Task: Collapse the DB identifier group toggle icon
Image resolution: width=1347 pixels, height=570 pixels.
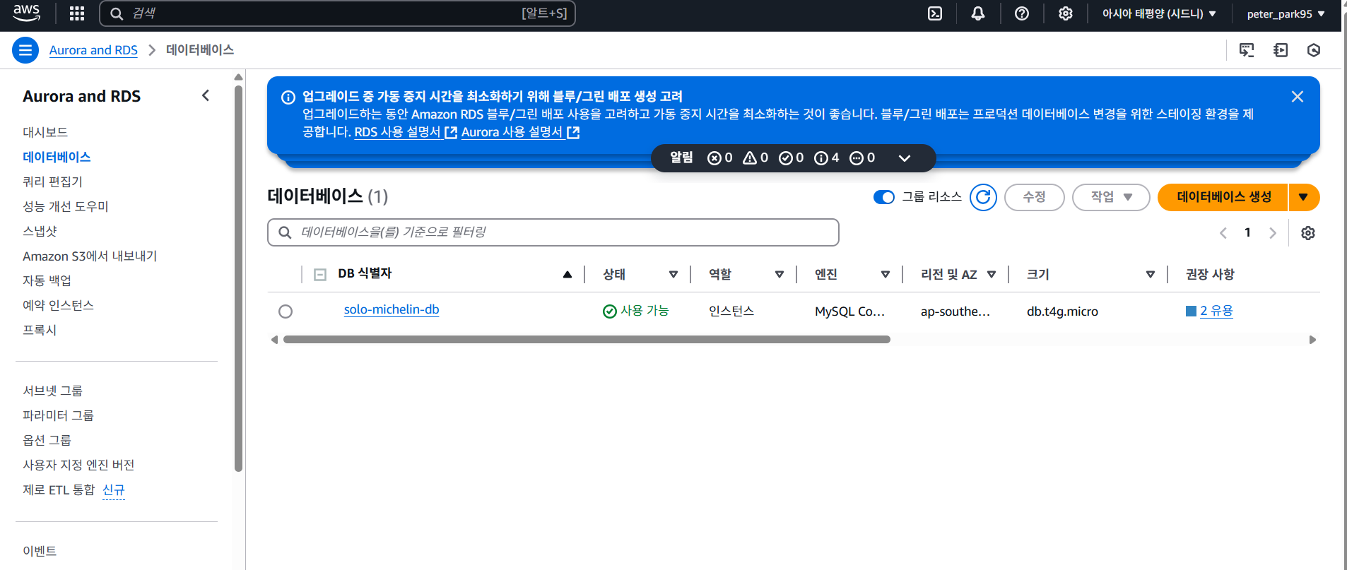Action: 320,275
